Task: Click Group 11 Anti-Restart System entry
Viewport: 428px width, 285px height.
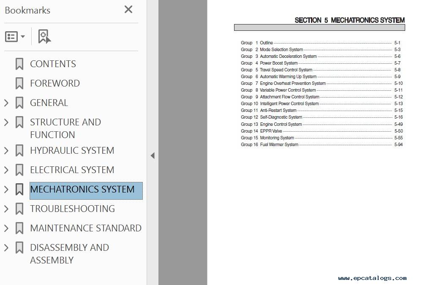Action: (322, 111)
